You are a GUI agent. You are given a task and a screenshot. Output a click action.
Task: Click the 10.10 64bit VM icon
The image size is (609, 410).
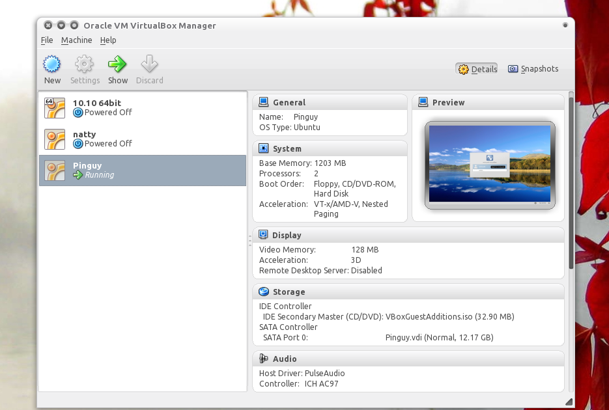[54, 108]
